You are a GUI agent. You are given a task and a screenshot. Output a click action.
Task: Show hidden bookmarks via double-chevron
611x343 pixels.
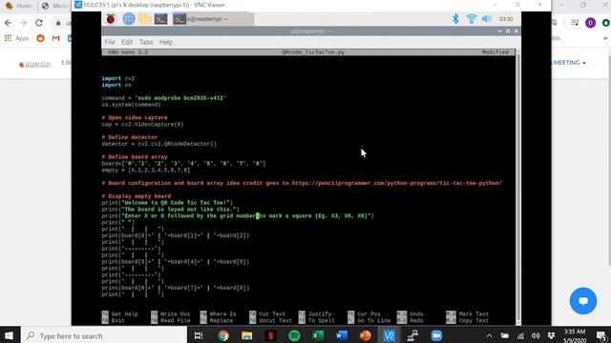coord(605,38)
